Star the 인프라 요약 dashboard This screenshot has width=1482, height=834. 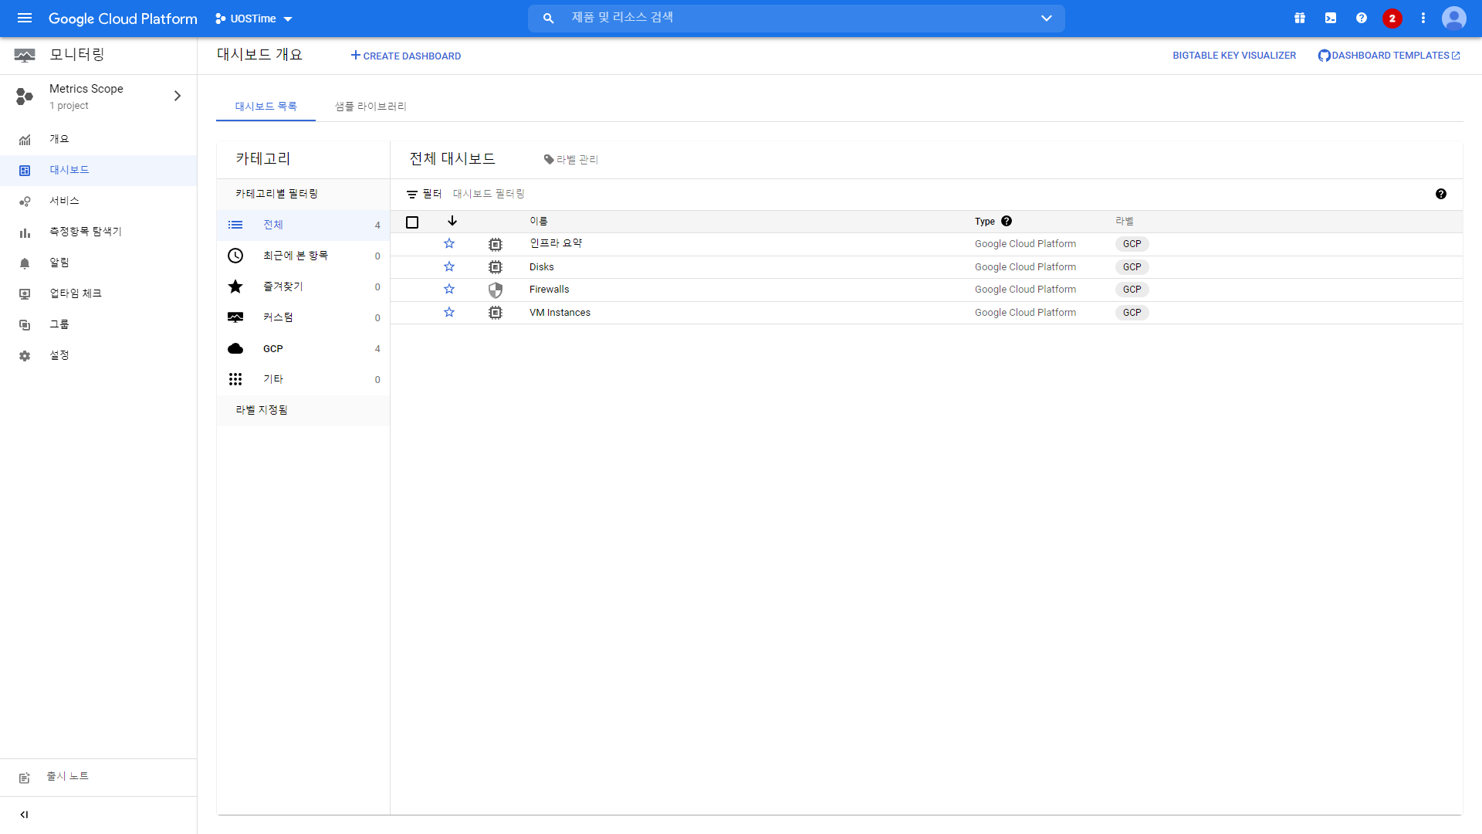pyautogui.click(x=449, y=244)
